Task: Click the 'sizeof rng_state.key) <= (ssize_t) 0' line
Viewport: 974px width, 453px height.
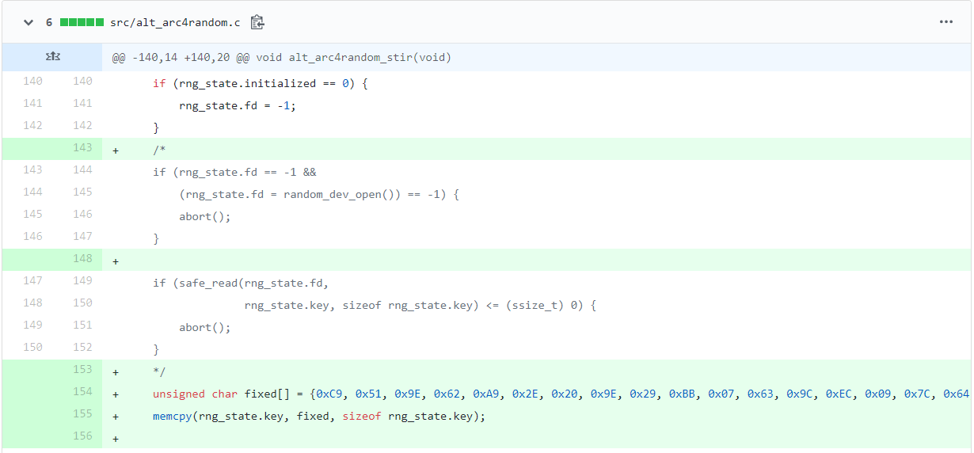Action: tap(420, 305)
